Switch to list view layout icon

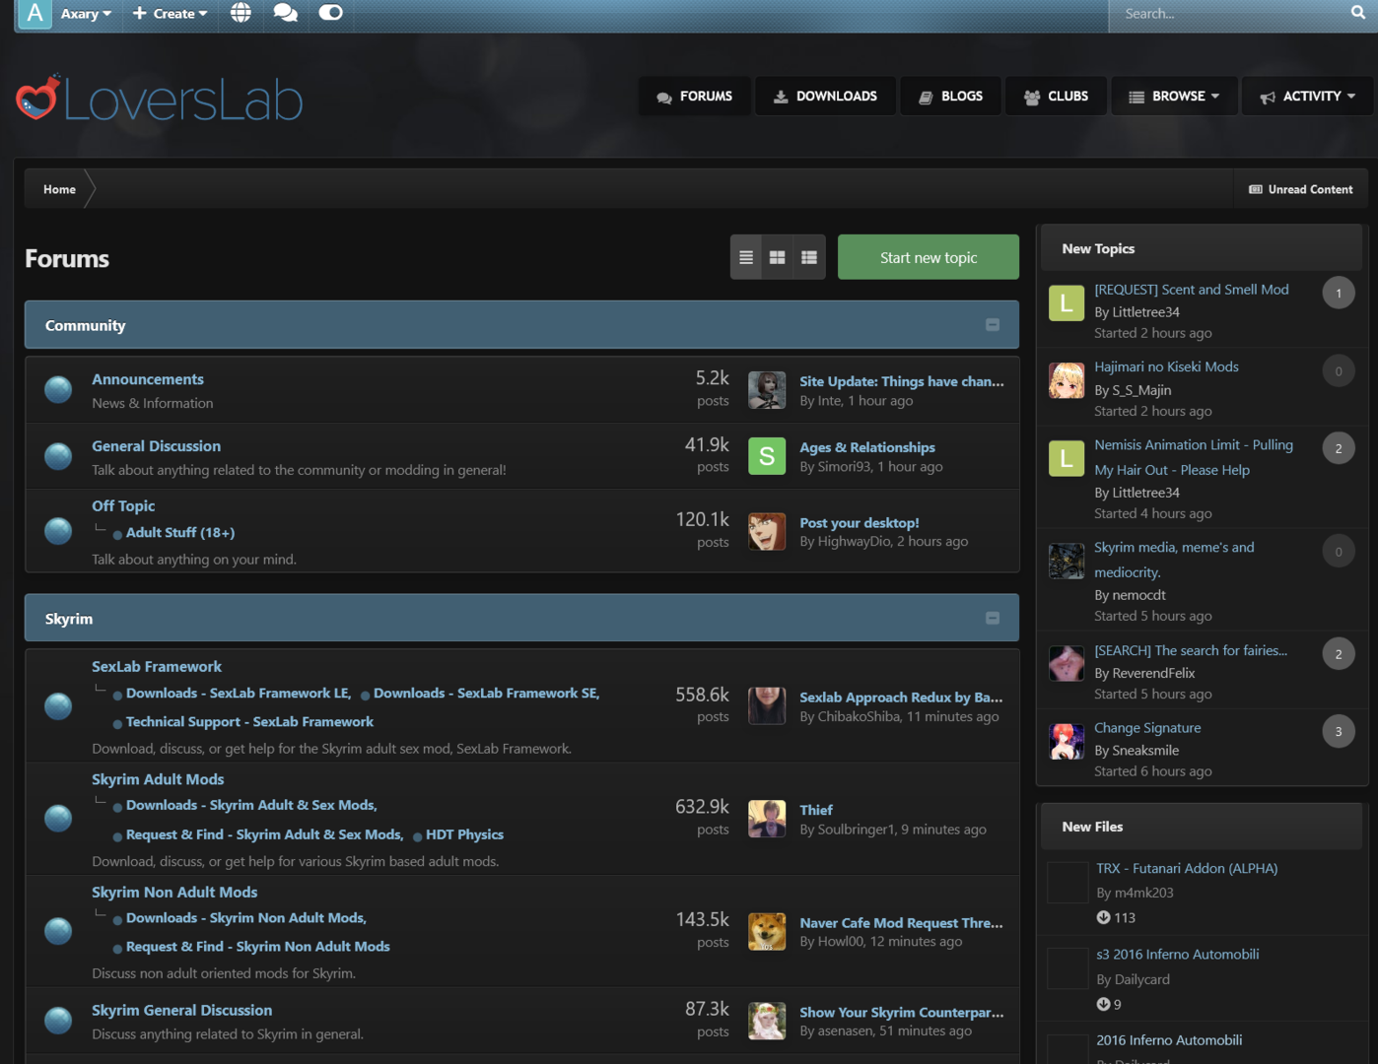[x=746, y=257]
